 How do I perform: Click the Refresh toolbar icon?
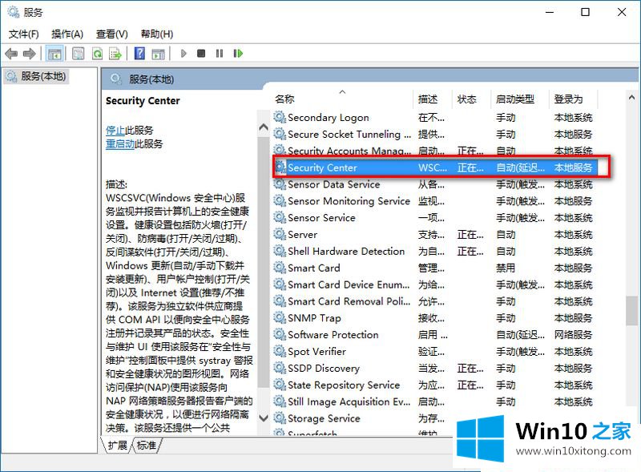[97, 54]
